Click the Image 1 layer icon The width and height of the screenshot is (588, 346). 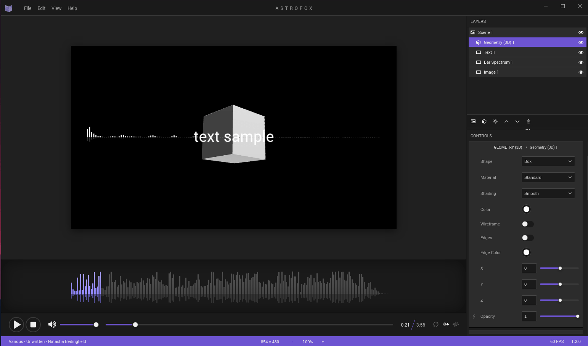tap(479, 72)
